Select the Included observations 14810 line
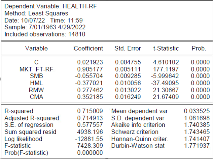This screenshot has height=159, width=213. pyautogui.click(x=45, y=34)
